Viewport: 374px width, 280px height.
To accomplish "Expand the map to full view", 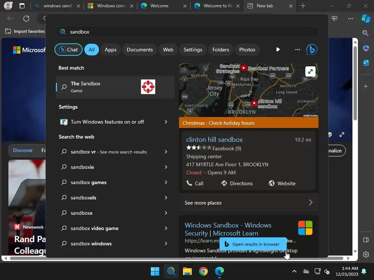I will [310, 71].
